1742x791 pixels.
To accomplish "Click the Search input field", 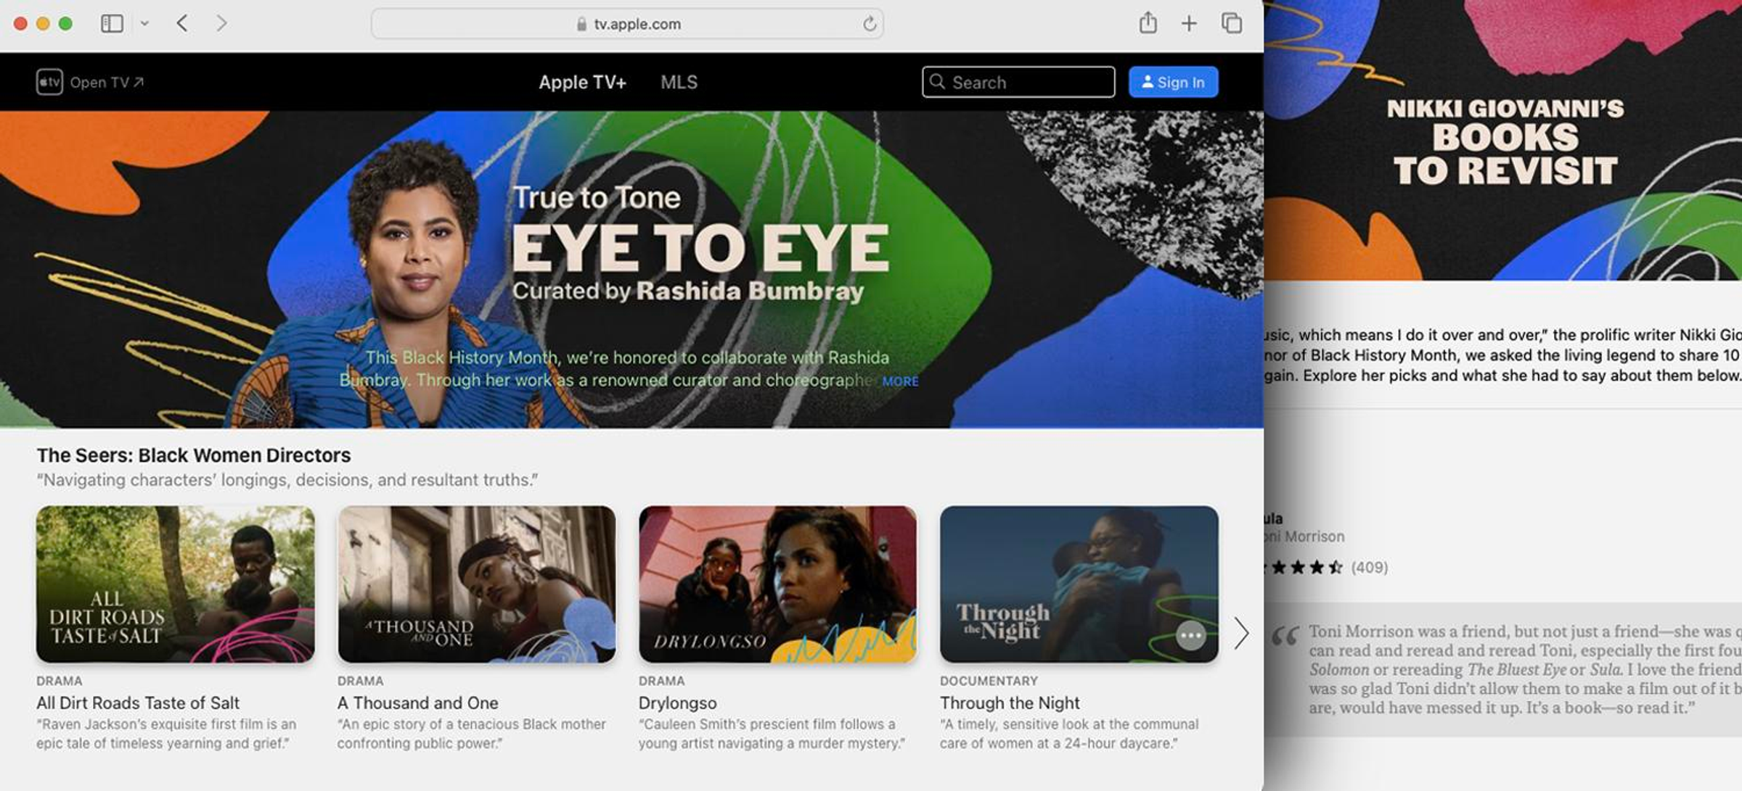I will (x=1018, y=82).
